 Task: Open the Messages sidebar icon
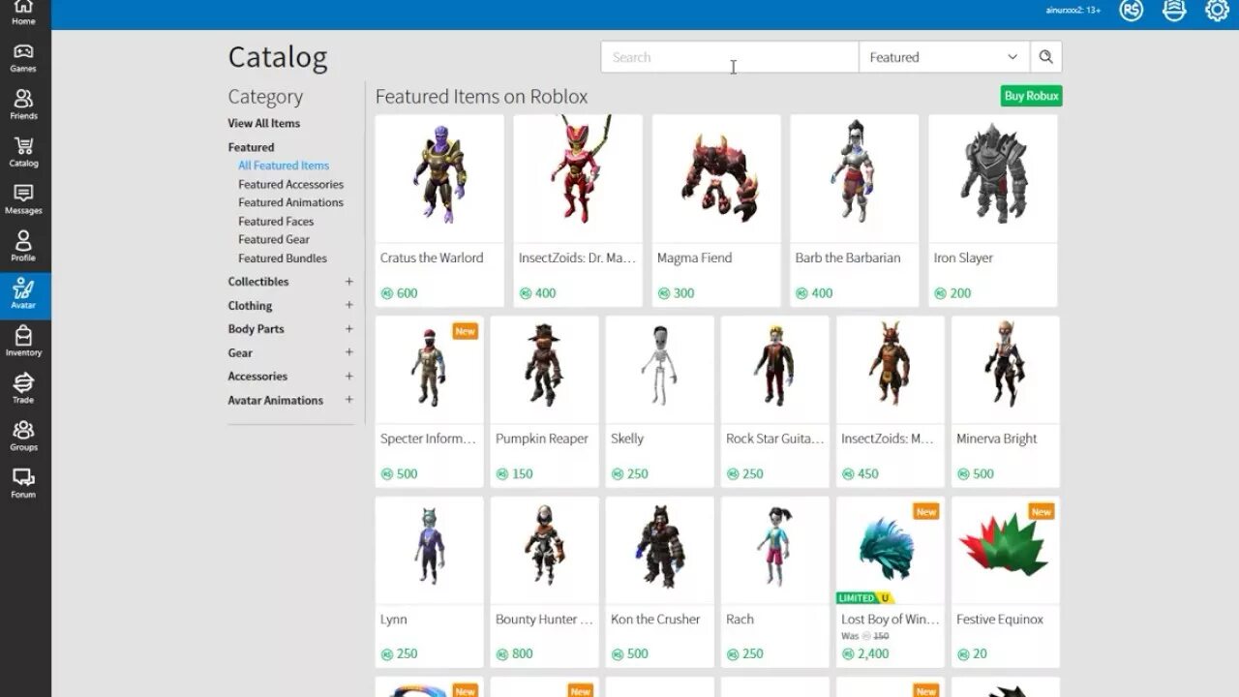pyautogui.click(x=23, y=199)
